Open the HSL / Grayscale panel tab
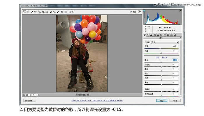This screenshot has width=204, height=116. [x=154, y=35]
